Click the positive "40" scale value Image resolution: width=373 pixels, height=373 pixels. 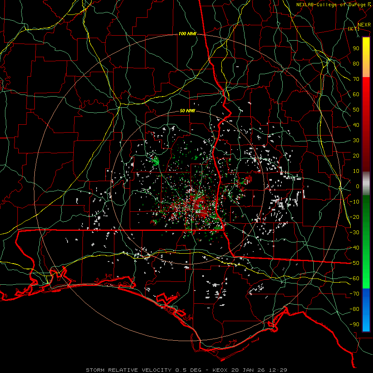click(x=356, y=125)
